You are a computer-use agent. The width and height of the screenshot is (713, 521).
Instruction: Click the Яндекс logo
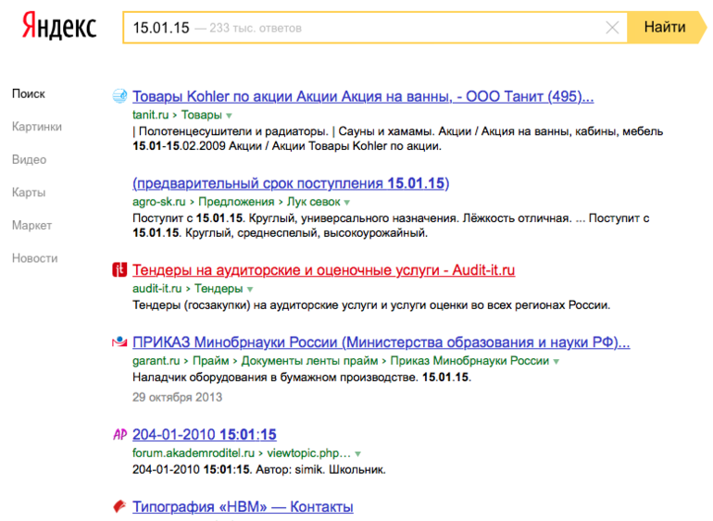coord(59,26)
